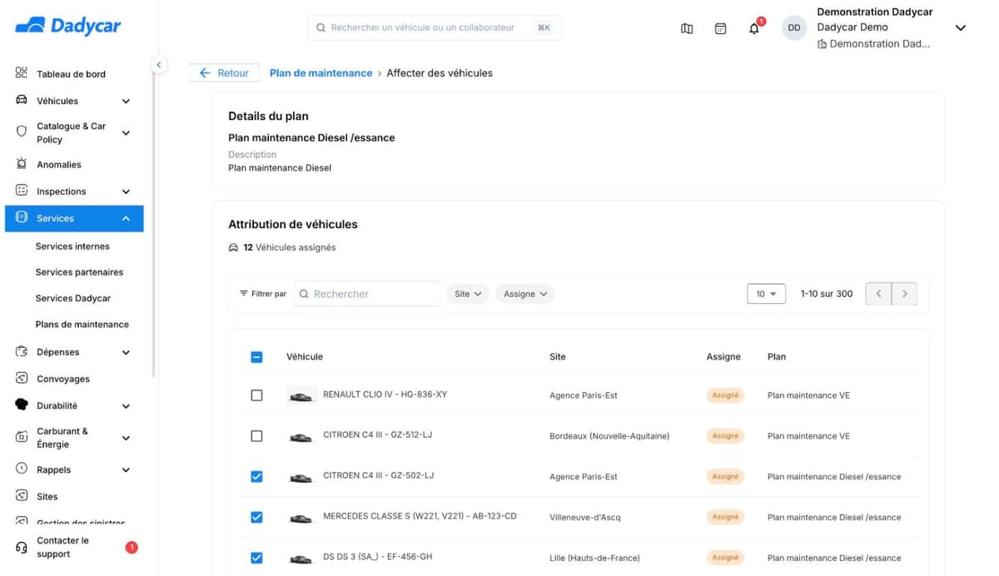Uncheck the DS DS 3 EF-456-GH row

256,558
